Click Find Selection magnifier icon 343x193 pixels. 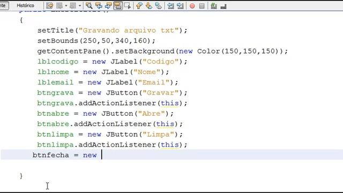pyautogui.click(x=89, y=6)
